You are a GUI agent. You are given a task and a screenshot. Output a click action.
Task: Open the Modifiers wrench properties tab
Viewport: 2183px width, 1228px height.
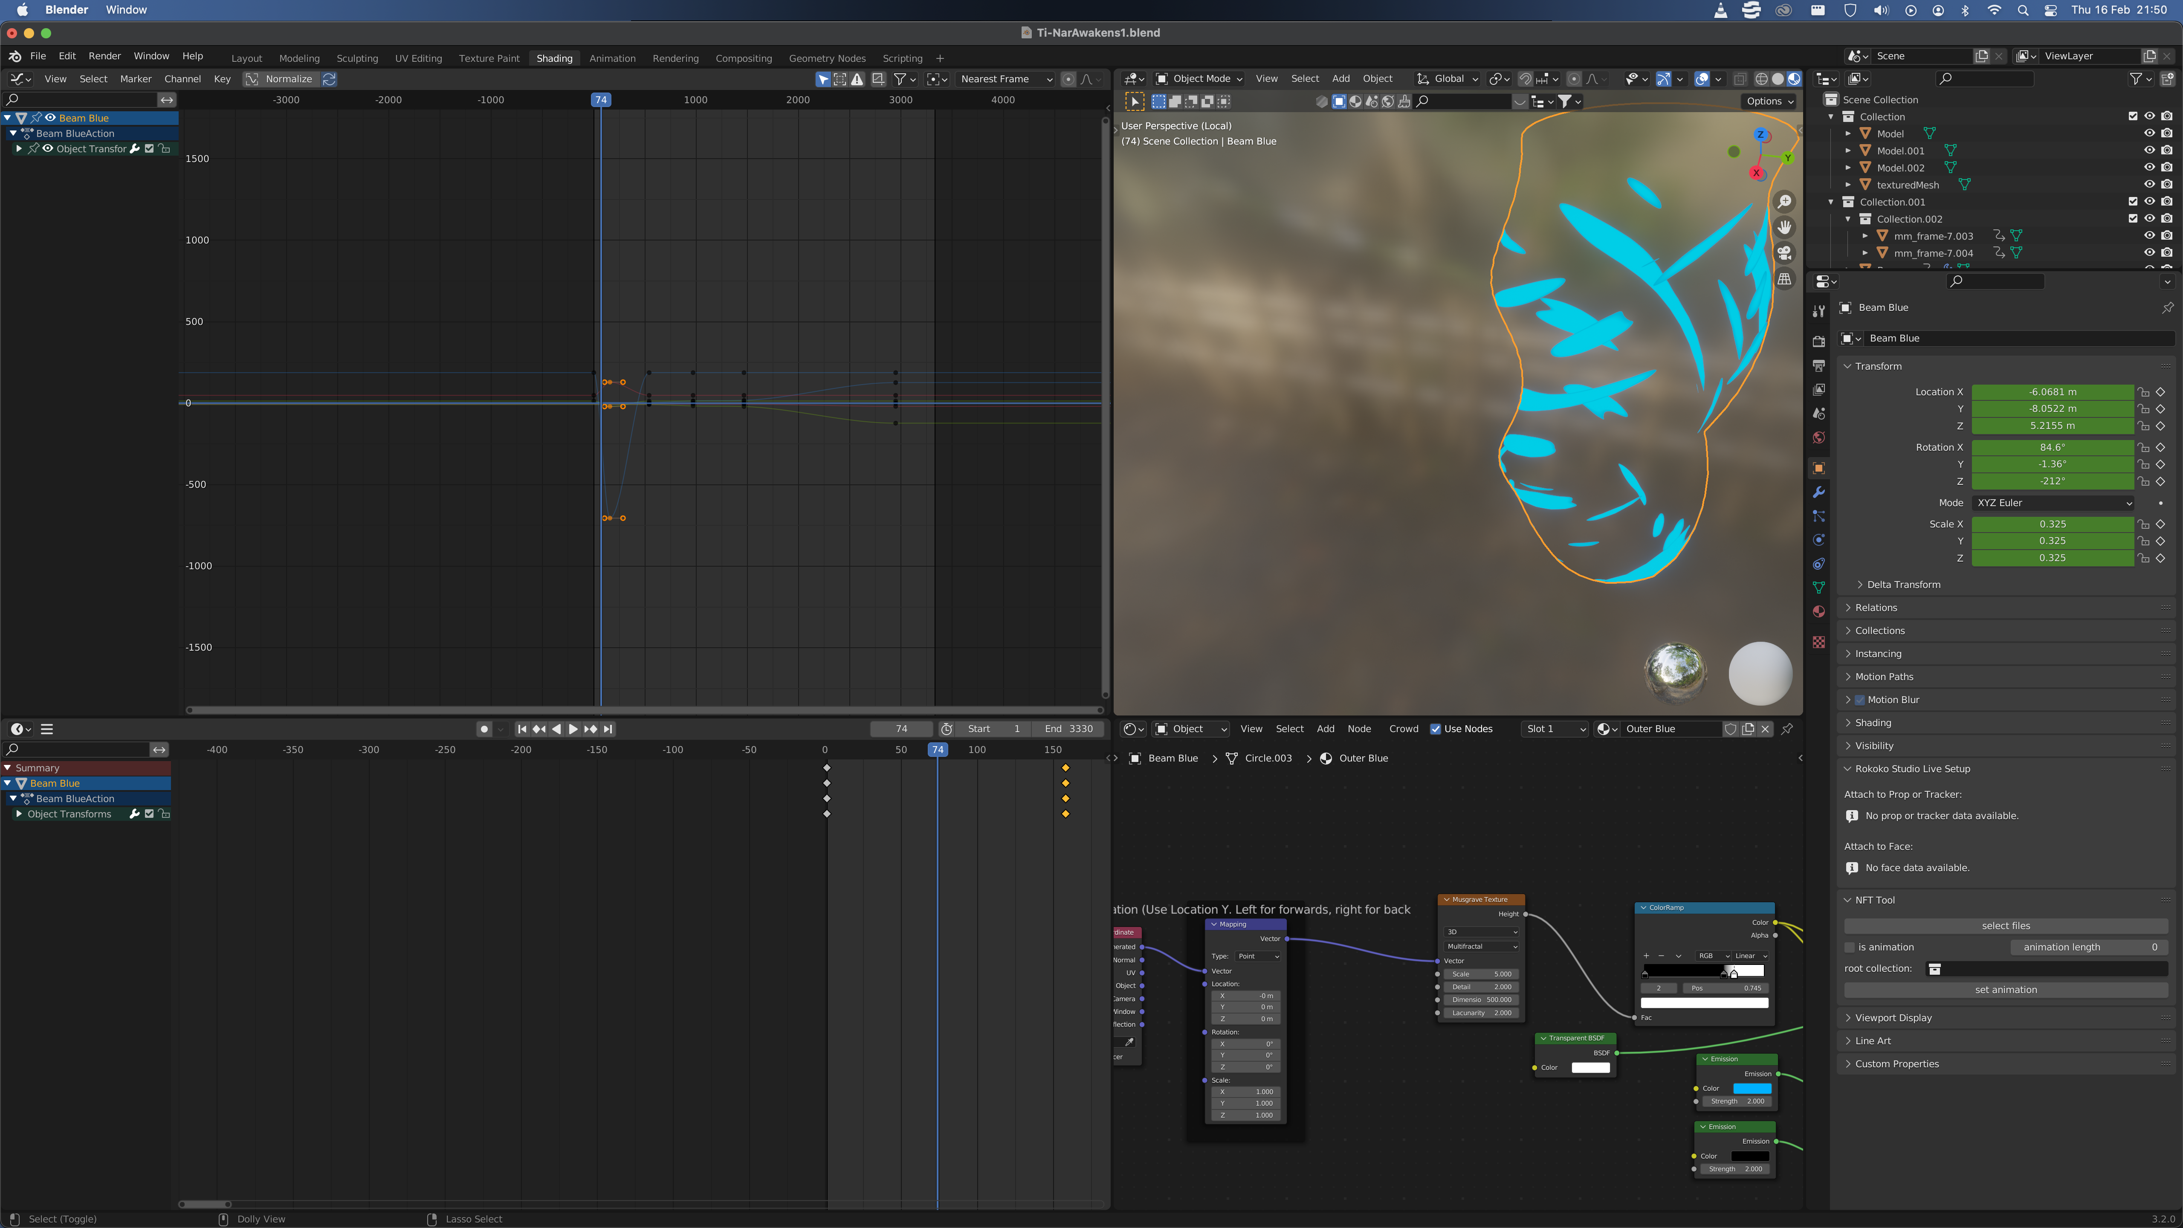coord(1818,492)
